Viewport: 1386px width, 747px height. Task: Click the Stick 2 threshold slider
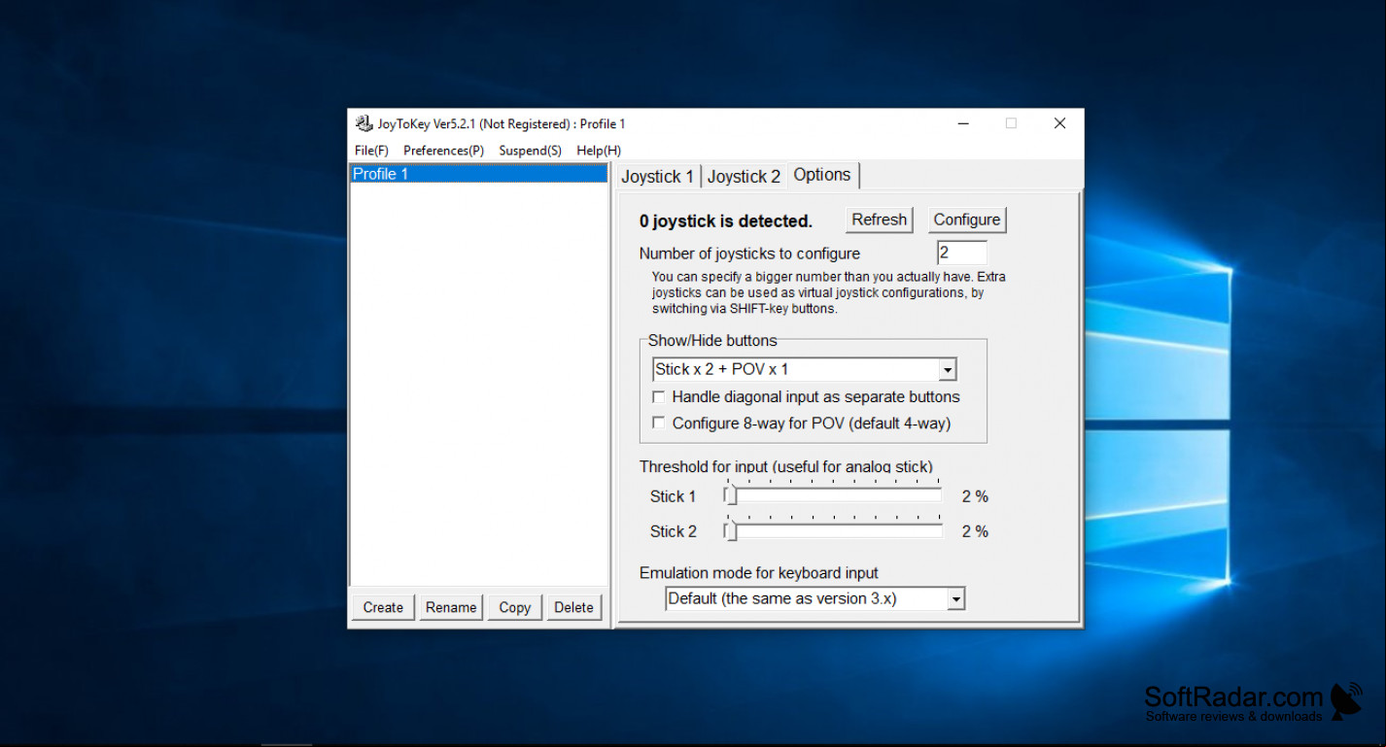[x=833, y=531]
